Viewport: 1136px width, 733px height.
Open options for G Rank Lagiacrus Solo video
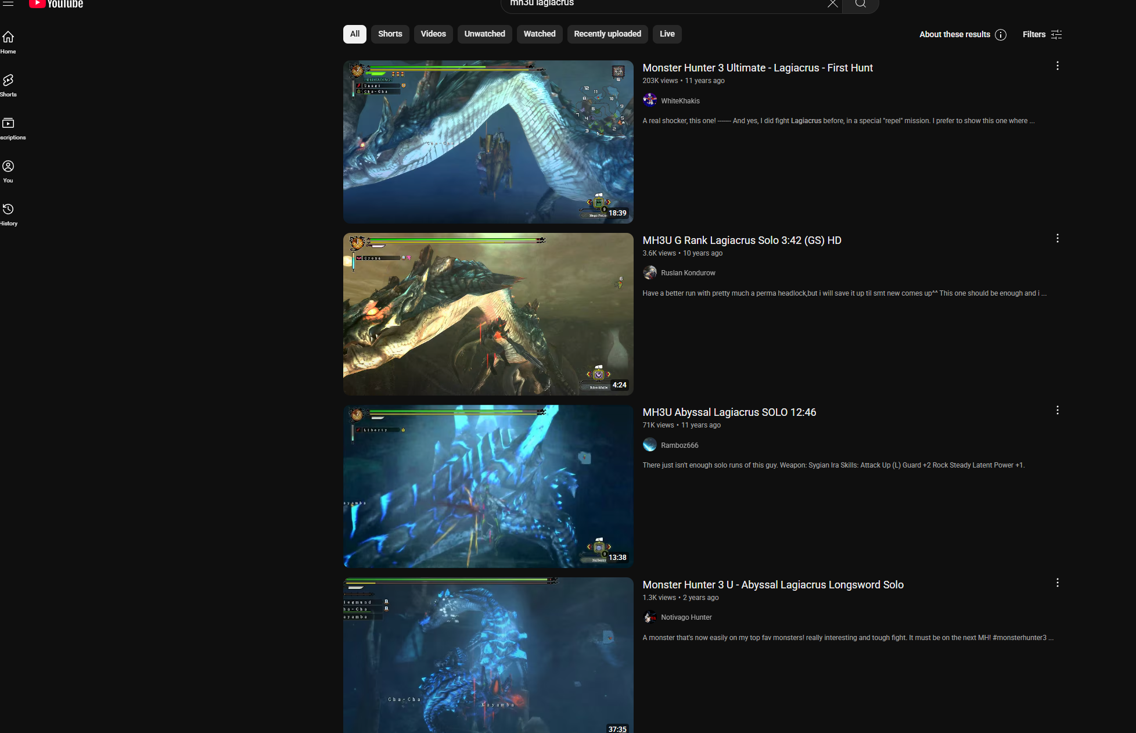1057,239
